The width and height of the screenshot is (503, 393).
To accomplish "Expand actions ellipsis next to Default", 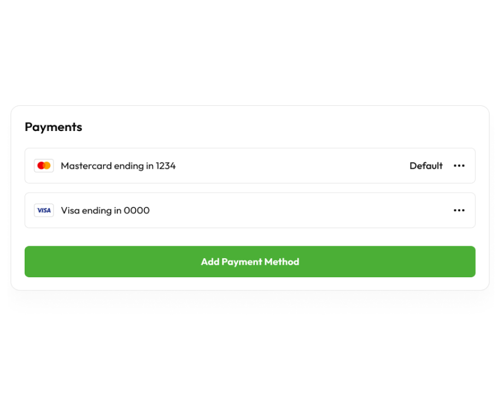I will point(459,165).
